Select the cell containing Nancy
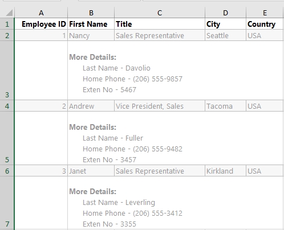The image size is (284, 230). (91, 35)
